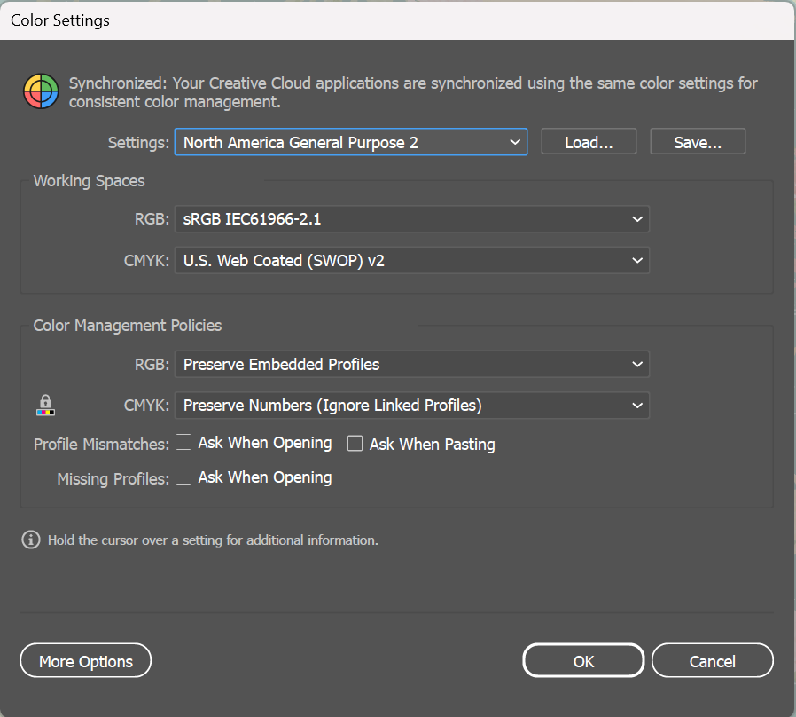The image size is (796, 717).
Task: Click the Load... button
Action: pyautogui.click(x=589, y=142)
